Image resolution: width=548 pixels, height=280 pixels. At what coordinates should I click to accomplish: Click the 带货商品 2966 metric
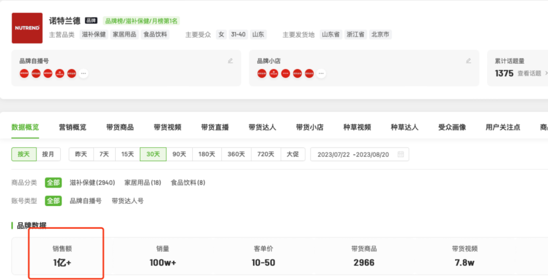364,256
